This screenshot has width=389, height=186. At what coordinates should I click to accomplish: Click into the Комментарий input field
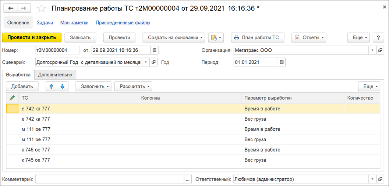point(110,179)
